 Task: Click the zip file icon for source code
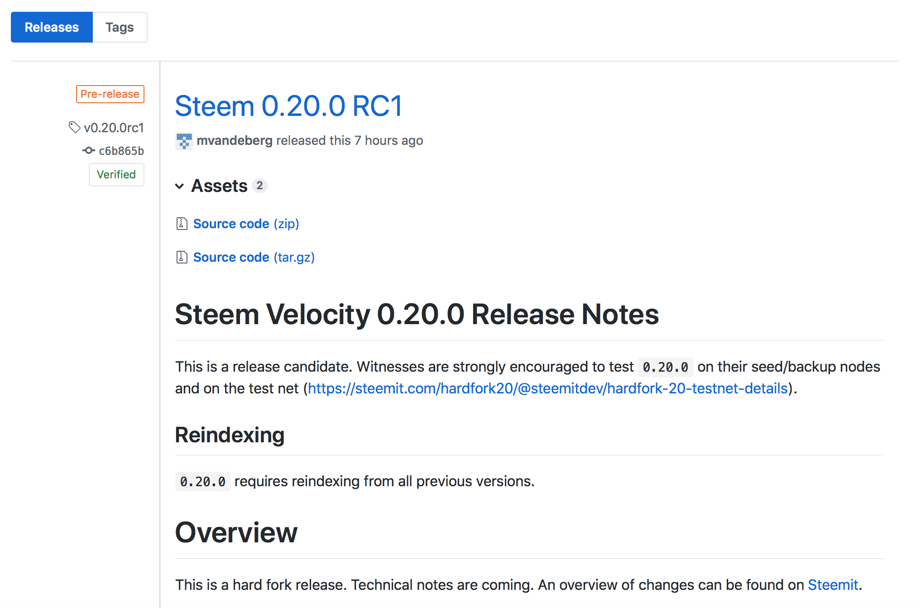click(182, 224)
